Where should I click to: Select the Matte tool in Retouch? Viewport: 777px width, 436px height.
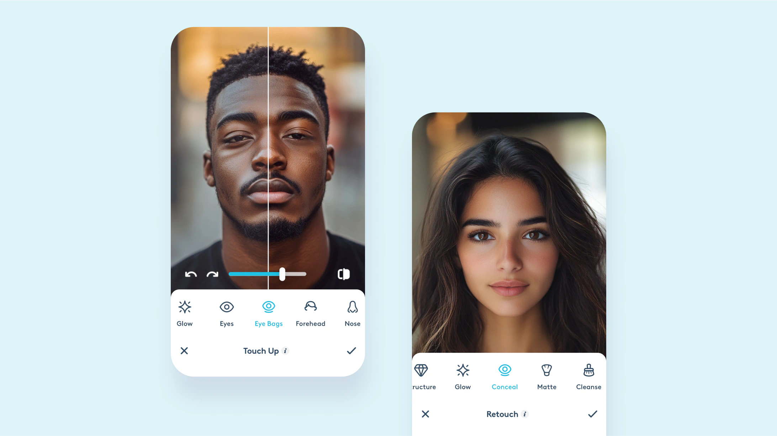point(546,376)
